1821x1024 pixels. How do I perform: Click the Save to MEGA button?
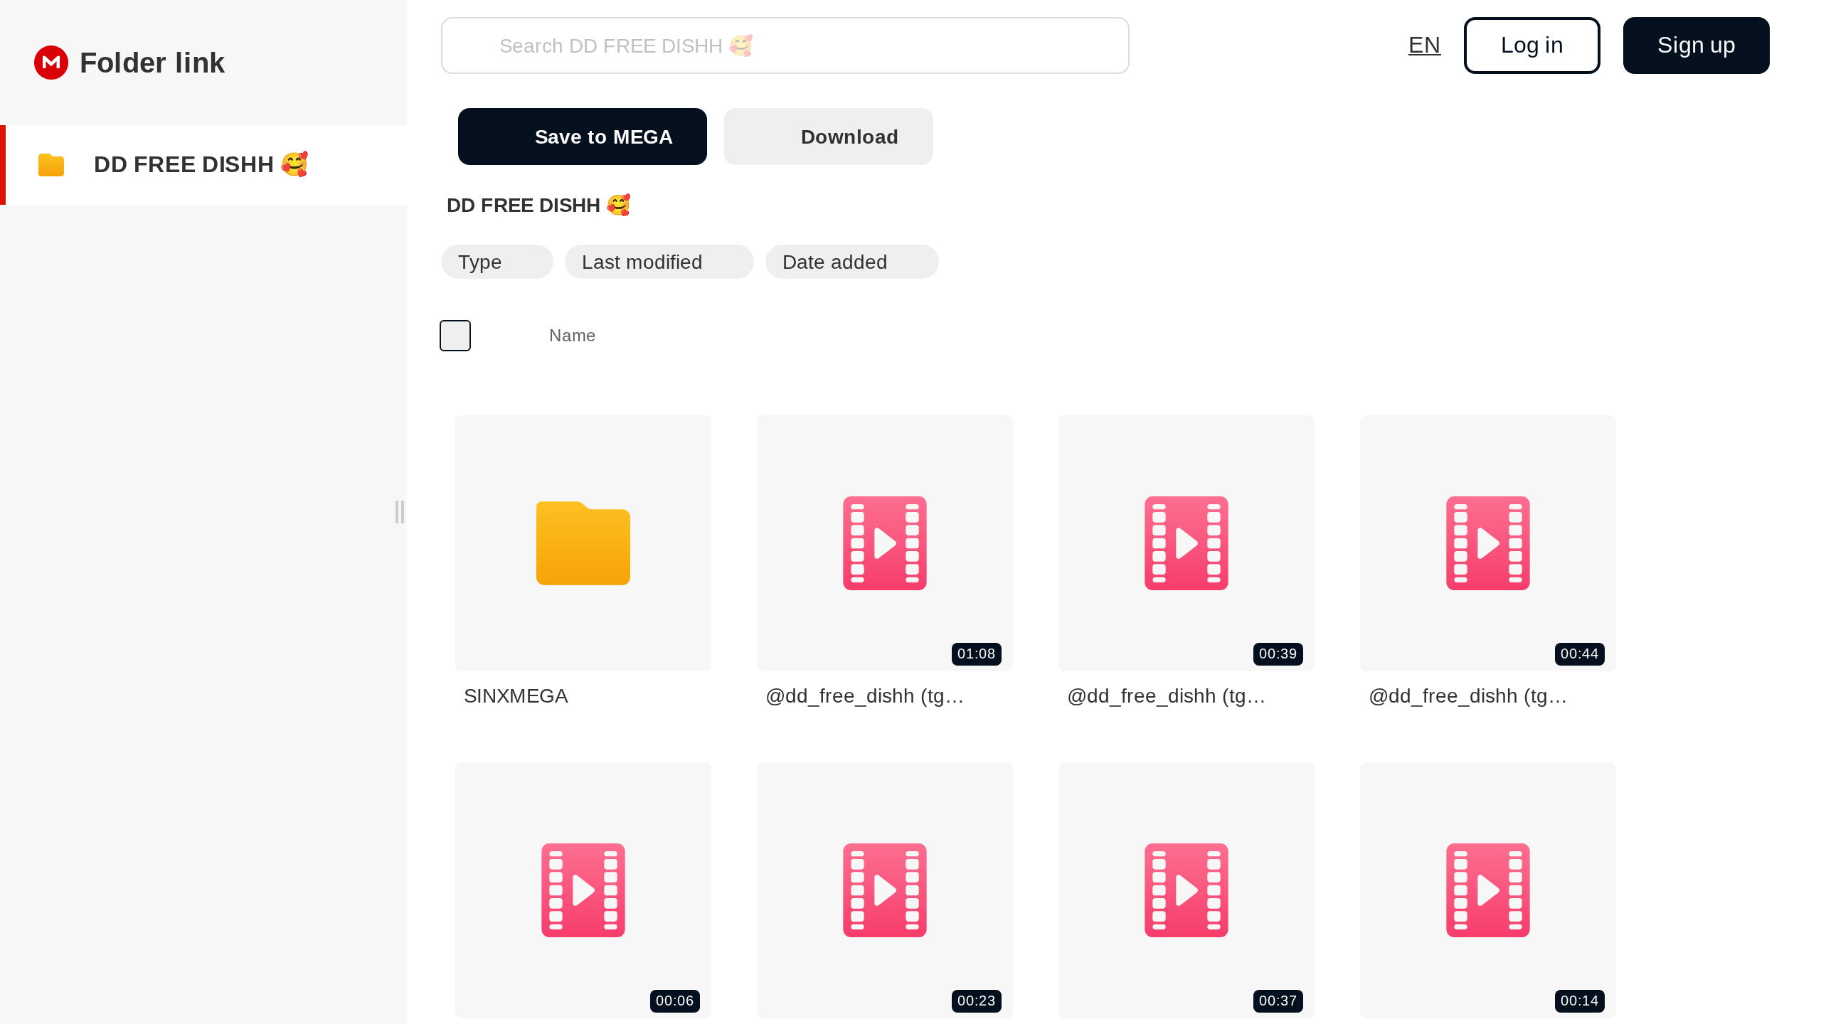click(x=582, y=137)
